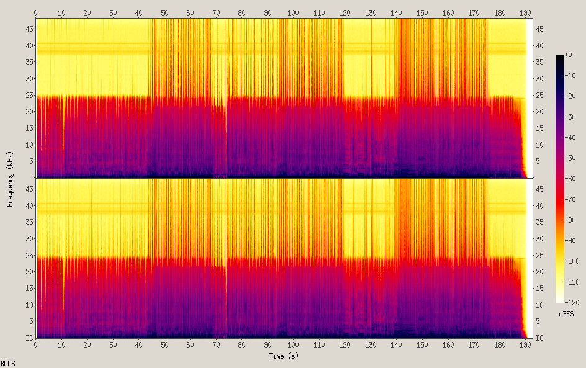Click the 170 tick on bottom time axis
The width and height of the screenshot is (586, 368).
[474, 344]
